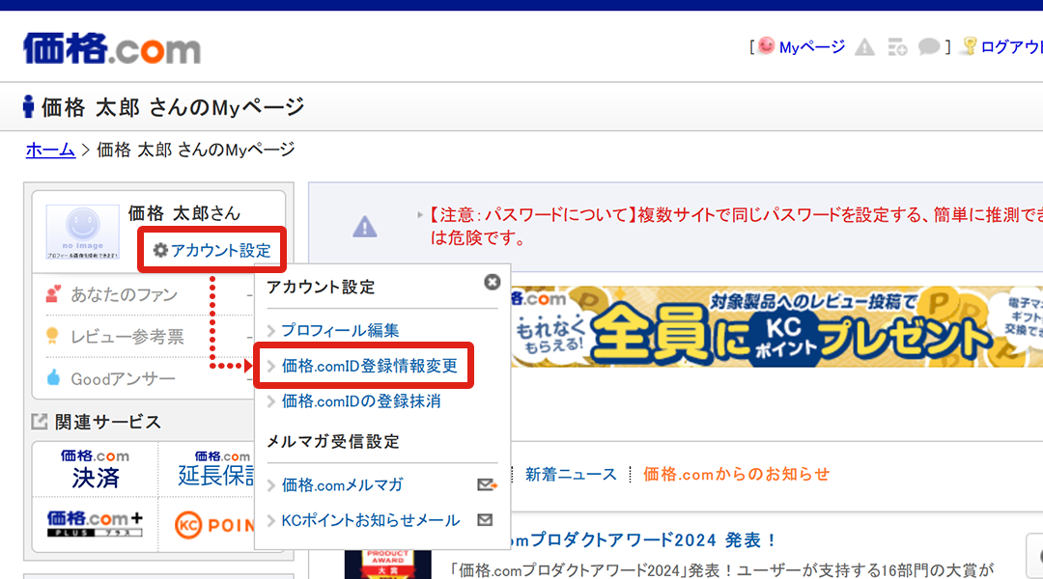Image resolution: width=1043 pixels, height=579 pixels.
Task: Click 価格 太郎 さんのMyページ page title
Action: click(x=173, y=106)
